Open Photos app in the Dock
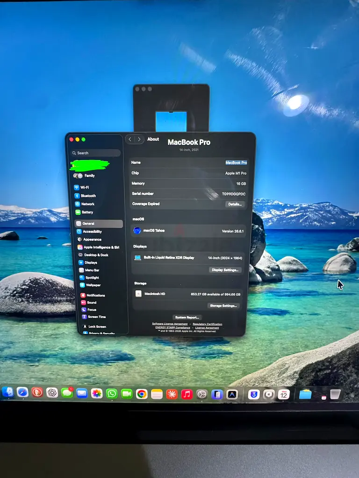 97,394
